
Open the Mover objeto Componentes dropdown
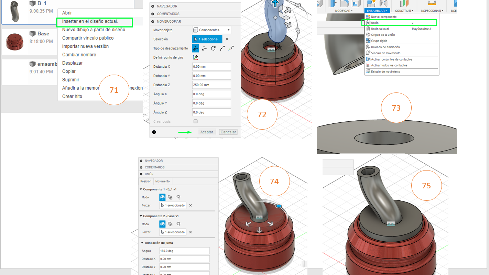[x=211, y=30]
